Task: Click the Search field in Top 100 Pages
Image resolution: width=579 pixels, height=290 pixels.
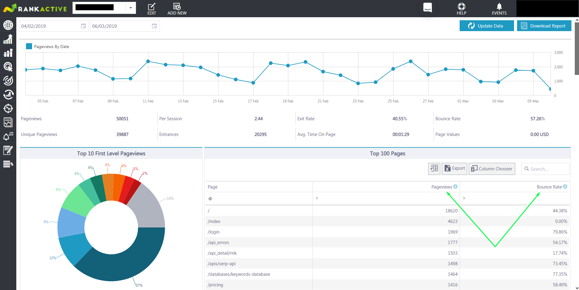Action: tap(545, 169)
